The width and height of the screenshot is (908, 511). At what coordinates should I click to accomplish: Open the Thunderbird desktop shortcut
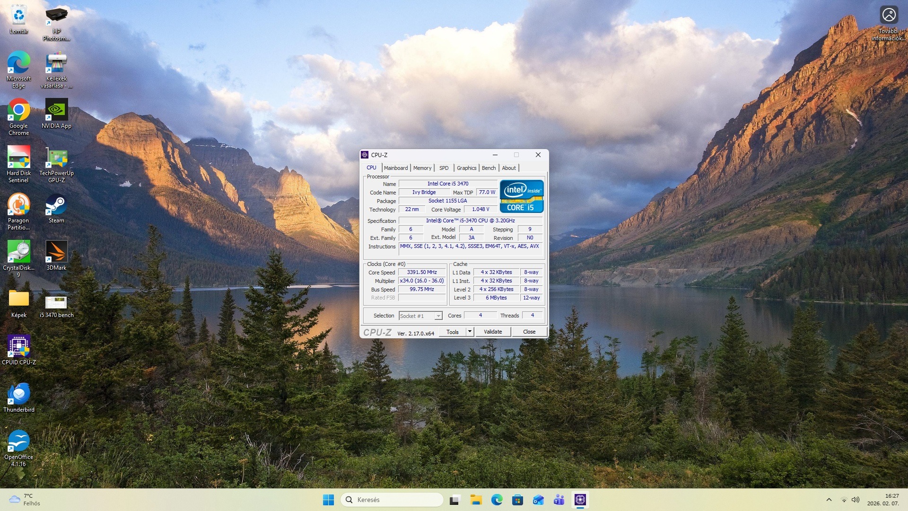[18, 395]
